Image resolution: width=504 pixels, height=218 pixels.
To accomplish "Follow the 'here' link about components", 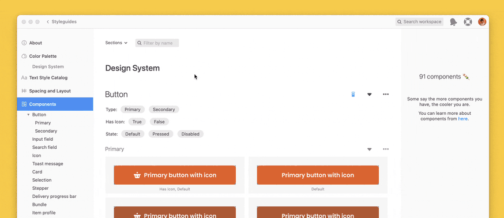I will (462, 119).
